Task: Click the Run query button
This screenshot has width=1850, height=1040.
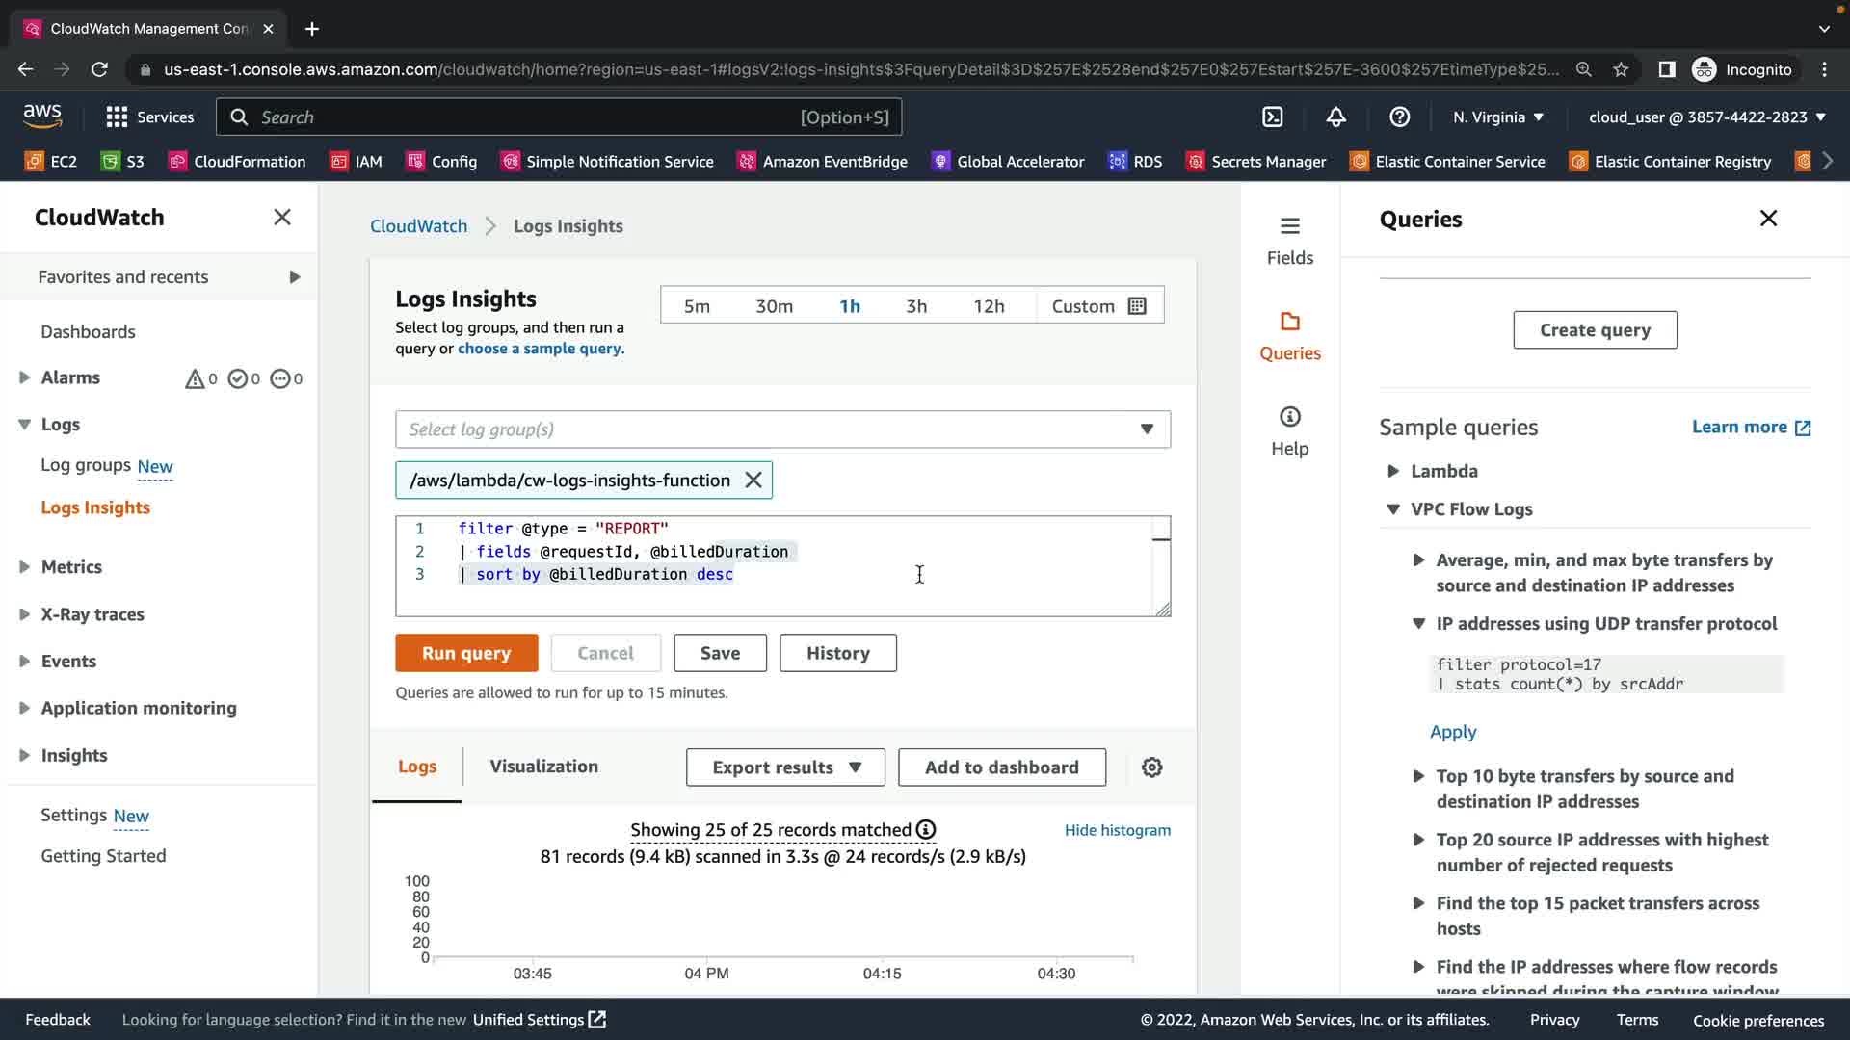Action: 466,653
